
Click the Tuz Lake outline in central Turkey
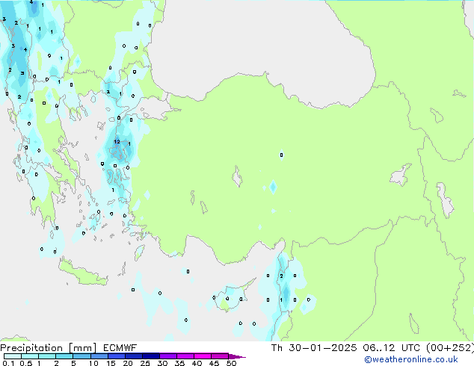click(238, 179)
